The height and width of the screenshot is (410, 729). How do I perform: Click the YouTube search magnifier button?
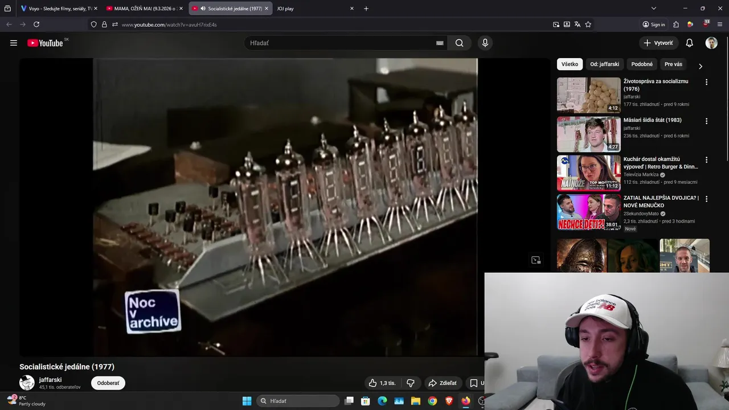coord(459,43)
